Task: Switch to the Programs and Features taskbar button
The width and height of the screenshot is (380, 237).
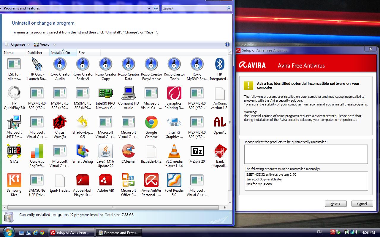Action: [118, 233]
